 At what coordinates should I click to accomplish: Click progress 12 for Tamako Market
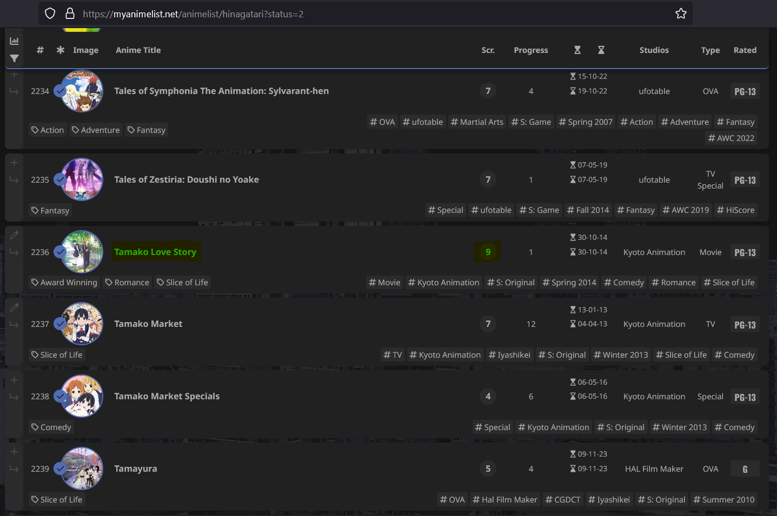pos(531,324)
